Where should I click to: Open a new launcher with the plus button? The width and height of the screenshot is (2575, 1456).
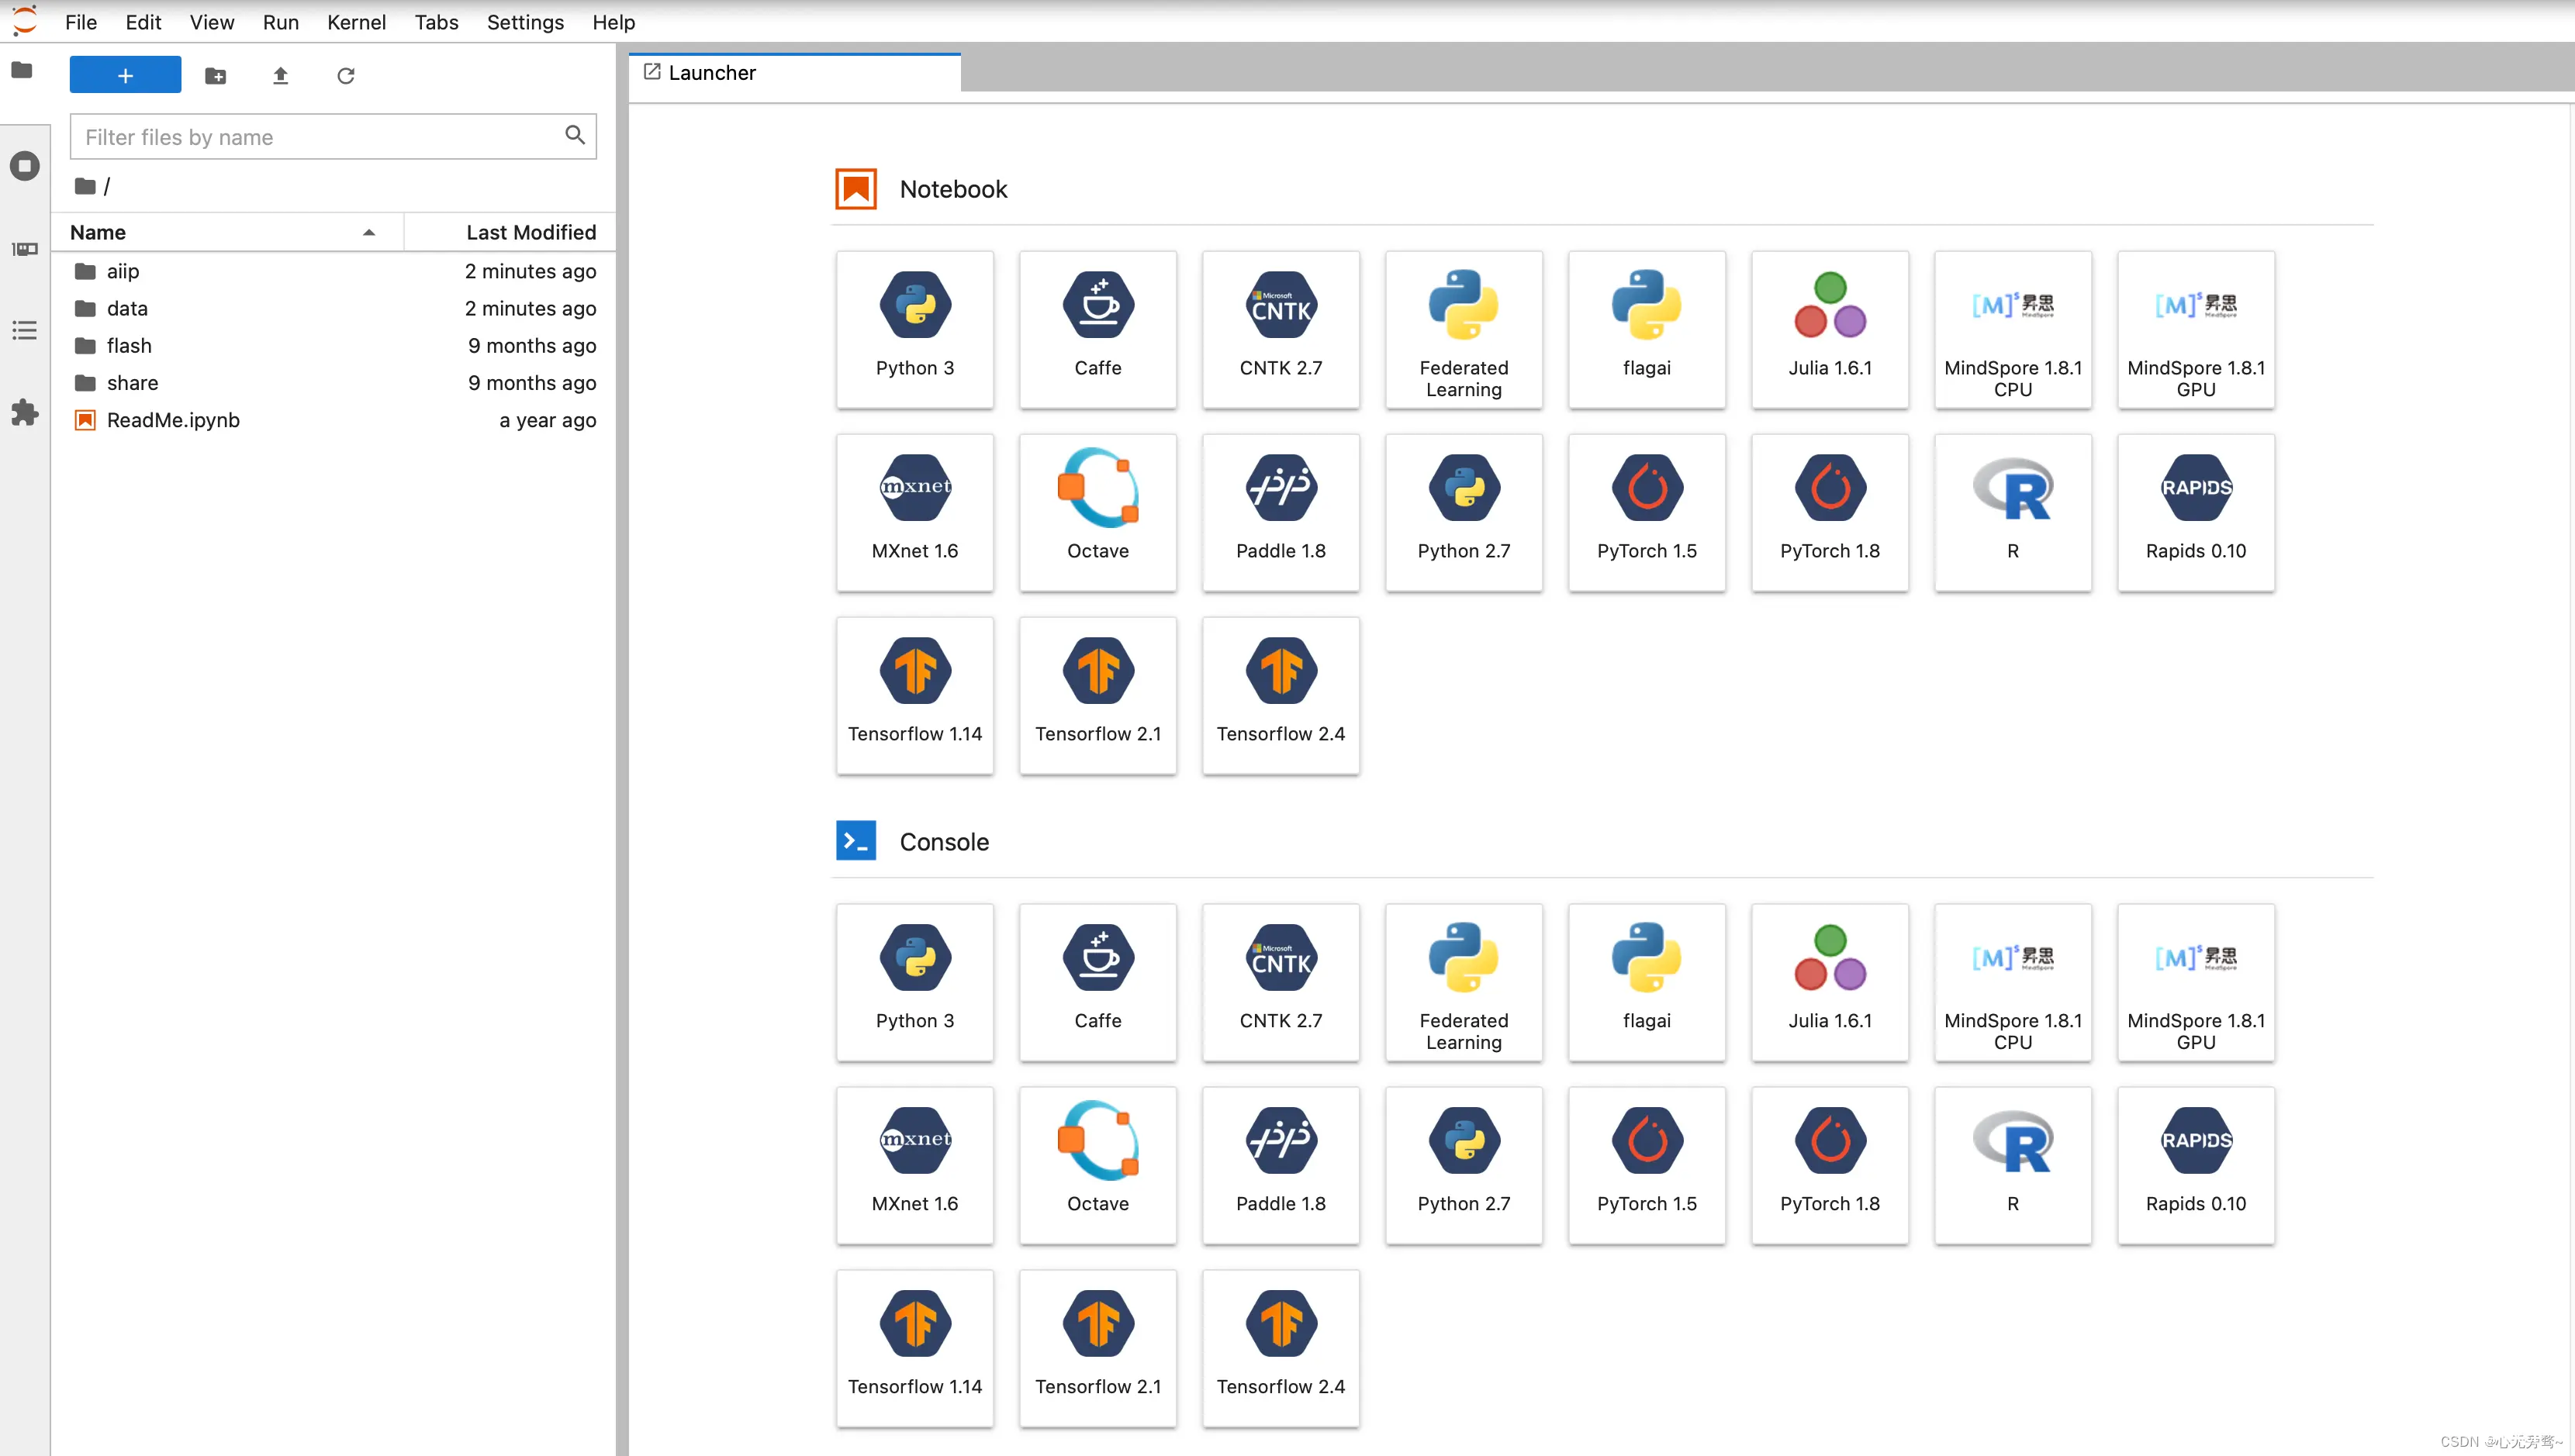[125, 75]
